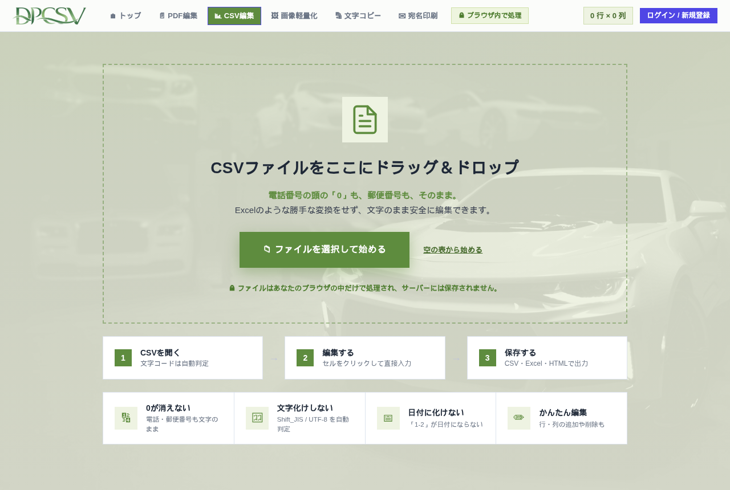Click step number 3 badge
This screenshot has height=490, width=730.
487,358
